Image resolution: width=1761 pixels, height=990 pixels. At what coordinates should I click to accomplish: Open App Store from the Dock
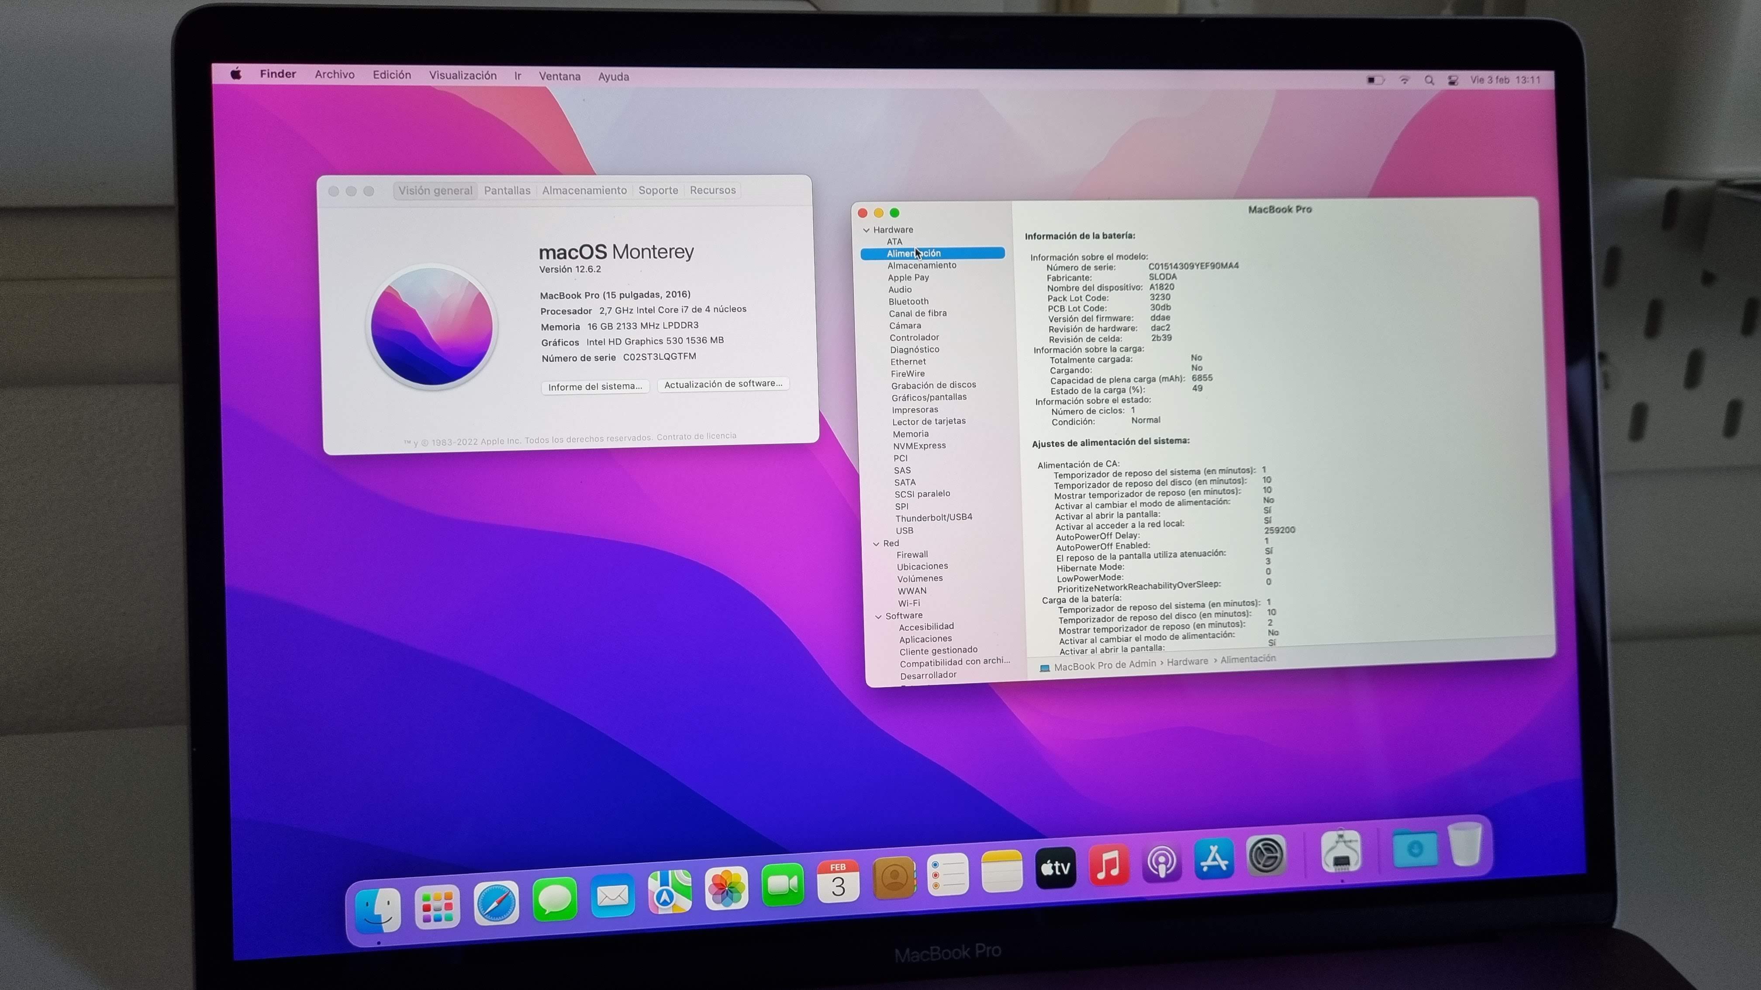(1213, 858)
